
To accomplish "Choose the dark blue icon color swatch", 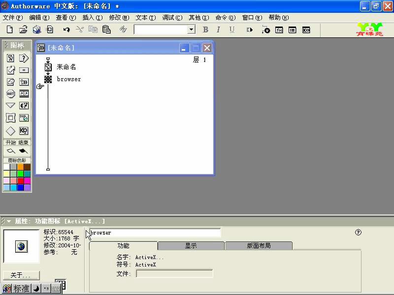I will coord(20,187).
